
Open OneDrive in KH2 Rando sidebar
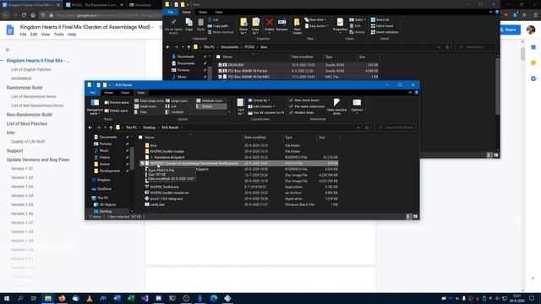click(x=104, y=189)
